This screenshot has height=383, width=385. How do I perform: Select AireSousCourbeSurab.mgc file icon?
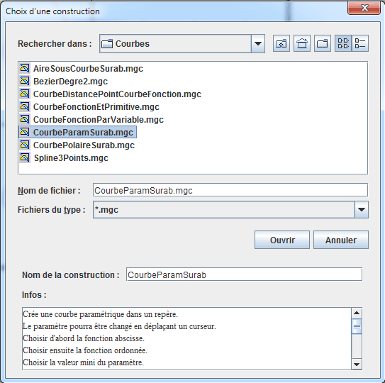[x=25, y=68]
